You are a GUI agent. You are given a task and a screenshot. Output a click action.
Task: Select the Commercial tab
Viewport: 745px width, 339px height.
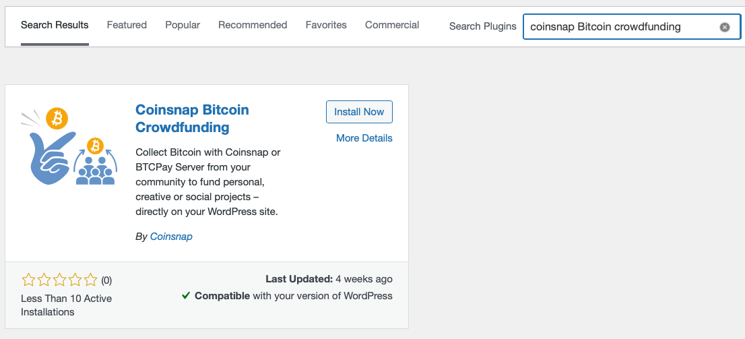[392, 25]
